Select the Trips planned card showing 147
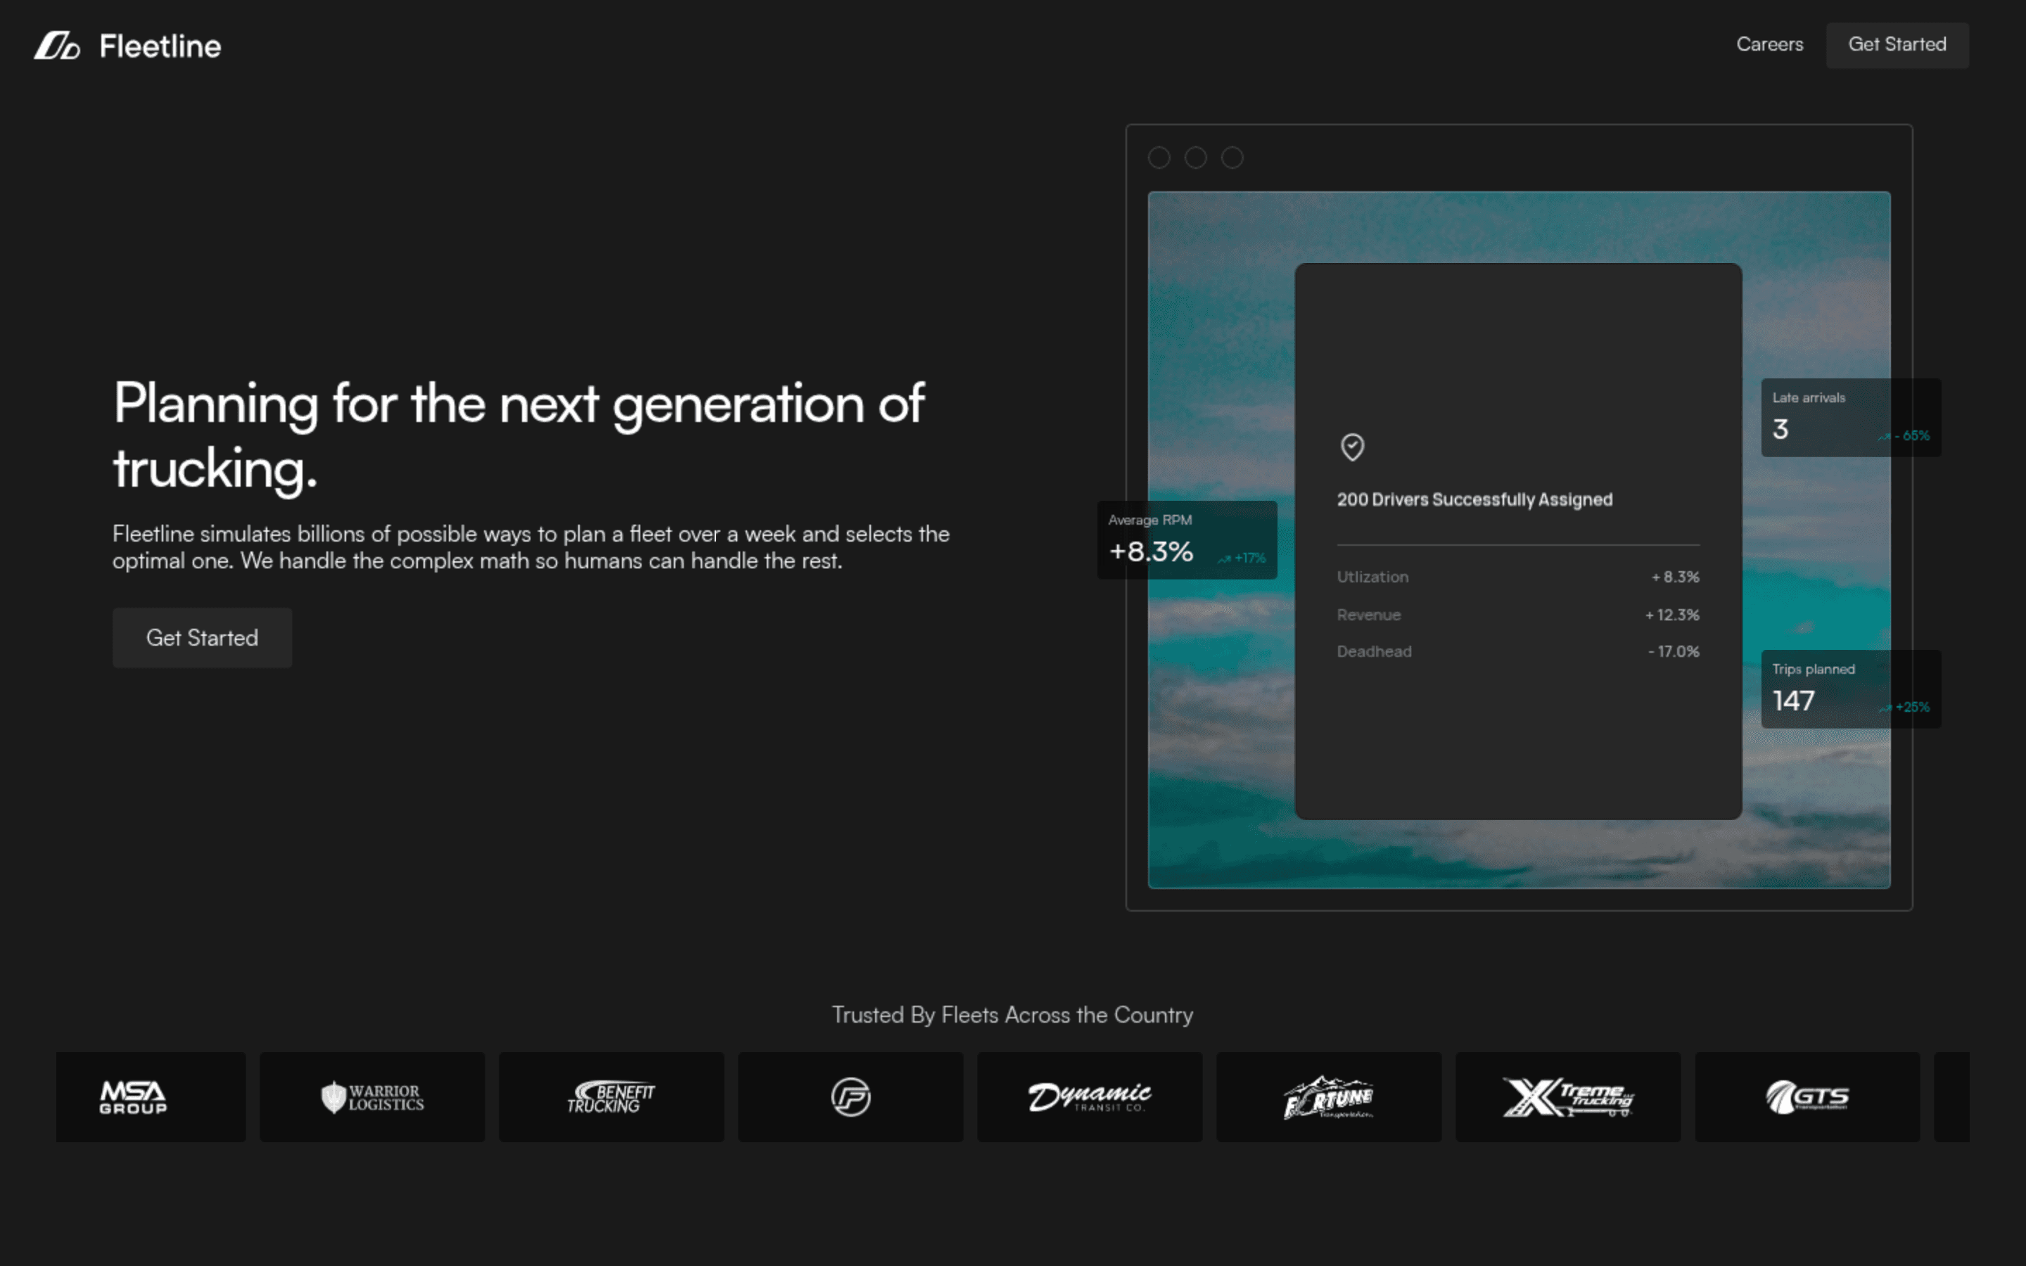 [1851, 689]
